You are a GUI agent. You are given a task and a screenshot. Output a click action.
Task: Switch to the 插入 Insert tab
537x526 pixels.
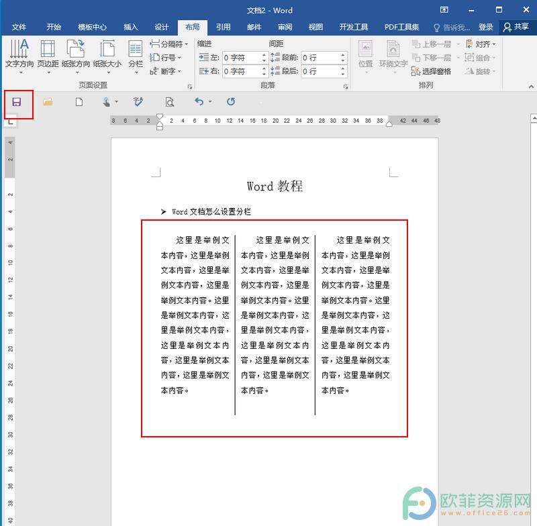coord(130,27)
